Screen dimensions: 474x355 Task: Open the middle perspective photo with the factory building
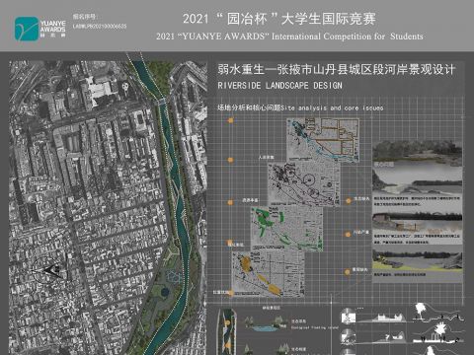coord(418,222)
